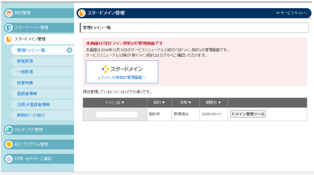Sort the table by 期限日 column
This screenshot has width=314, height=175.
pyautogui.click(x=213, y=103)
